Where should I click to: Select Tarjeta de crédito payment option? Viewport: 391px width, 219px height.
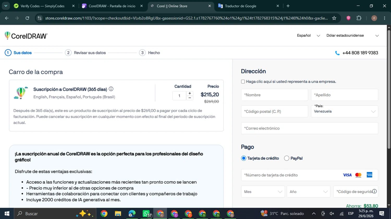coord(244,158)
